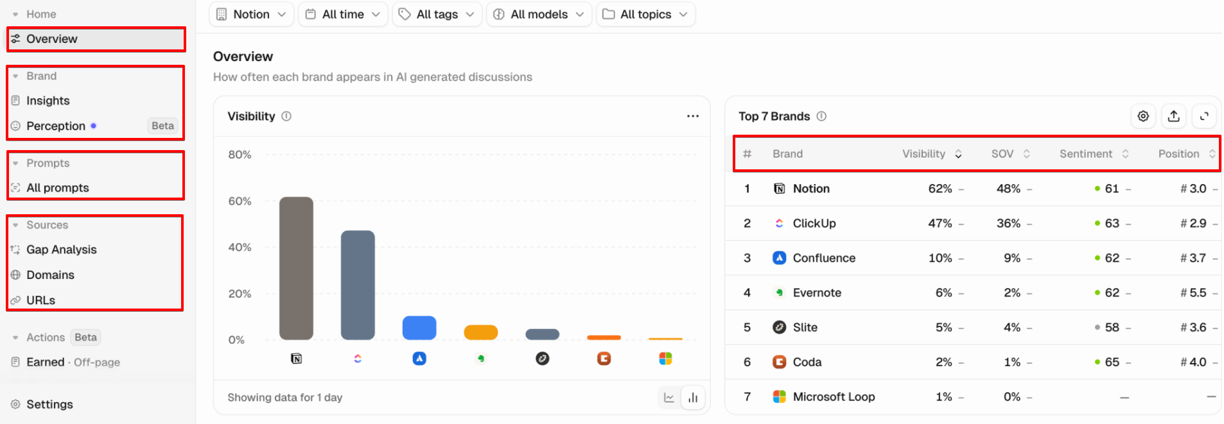Select the Confluence bar in chart
Viewport: 1224px width, 424px height.
click(x=419, y=328)
